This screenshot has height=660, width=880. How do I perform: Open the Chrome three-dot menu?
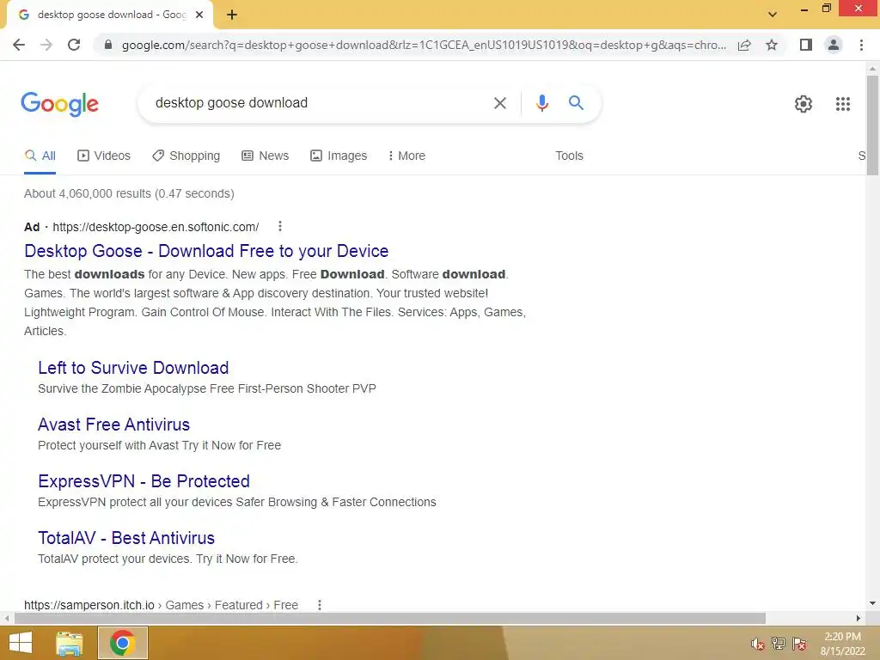pyautogui.click(x=861, y=45)
